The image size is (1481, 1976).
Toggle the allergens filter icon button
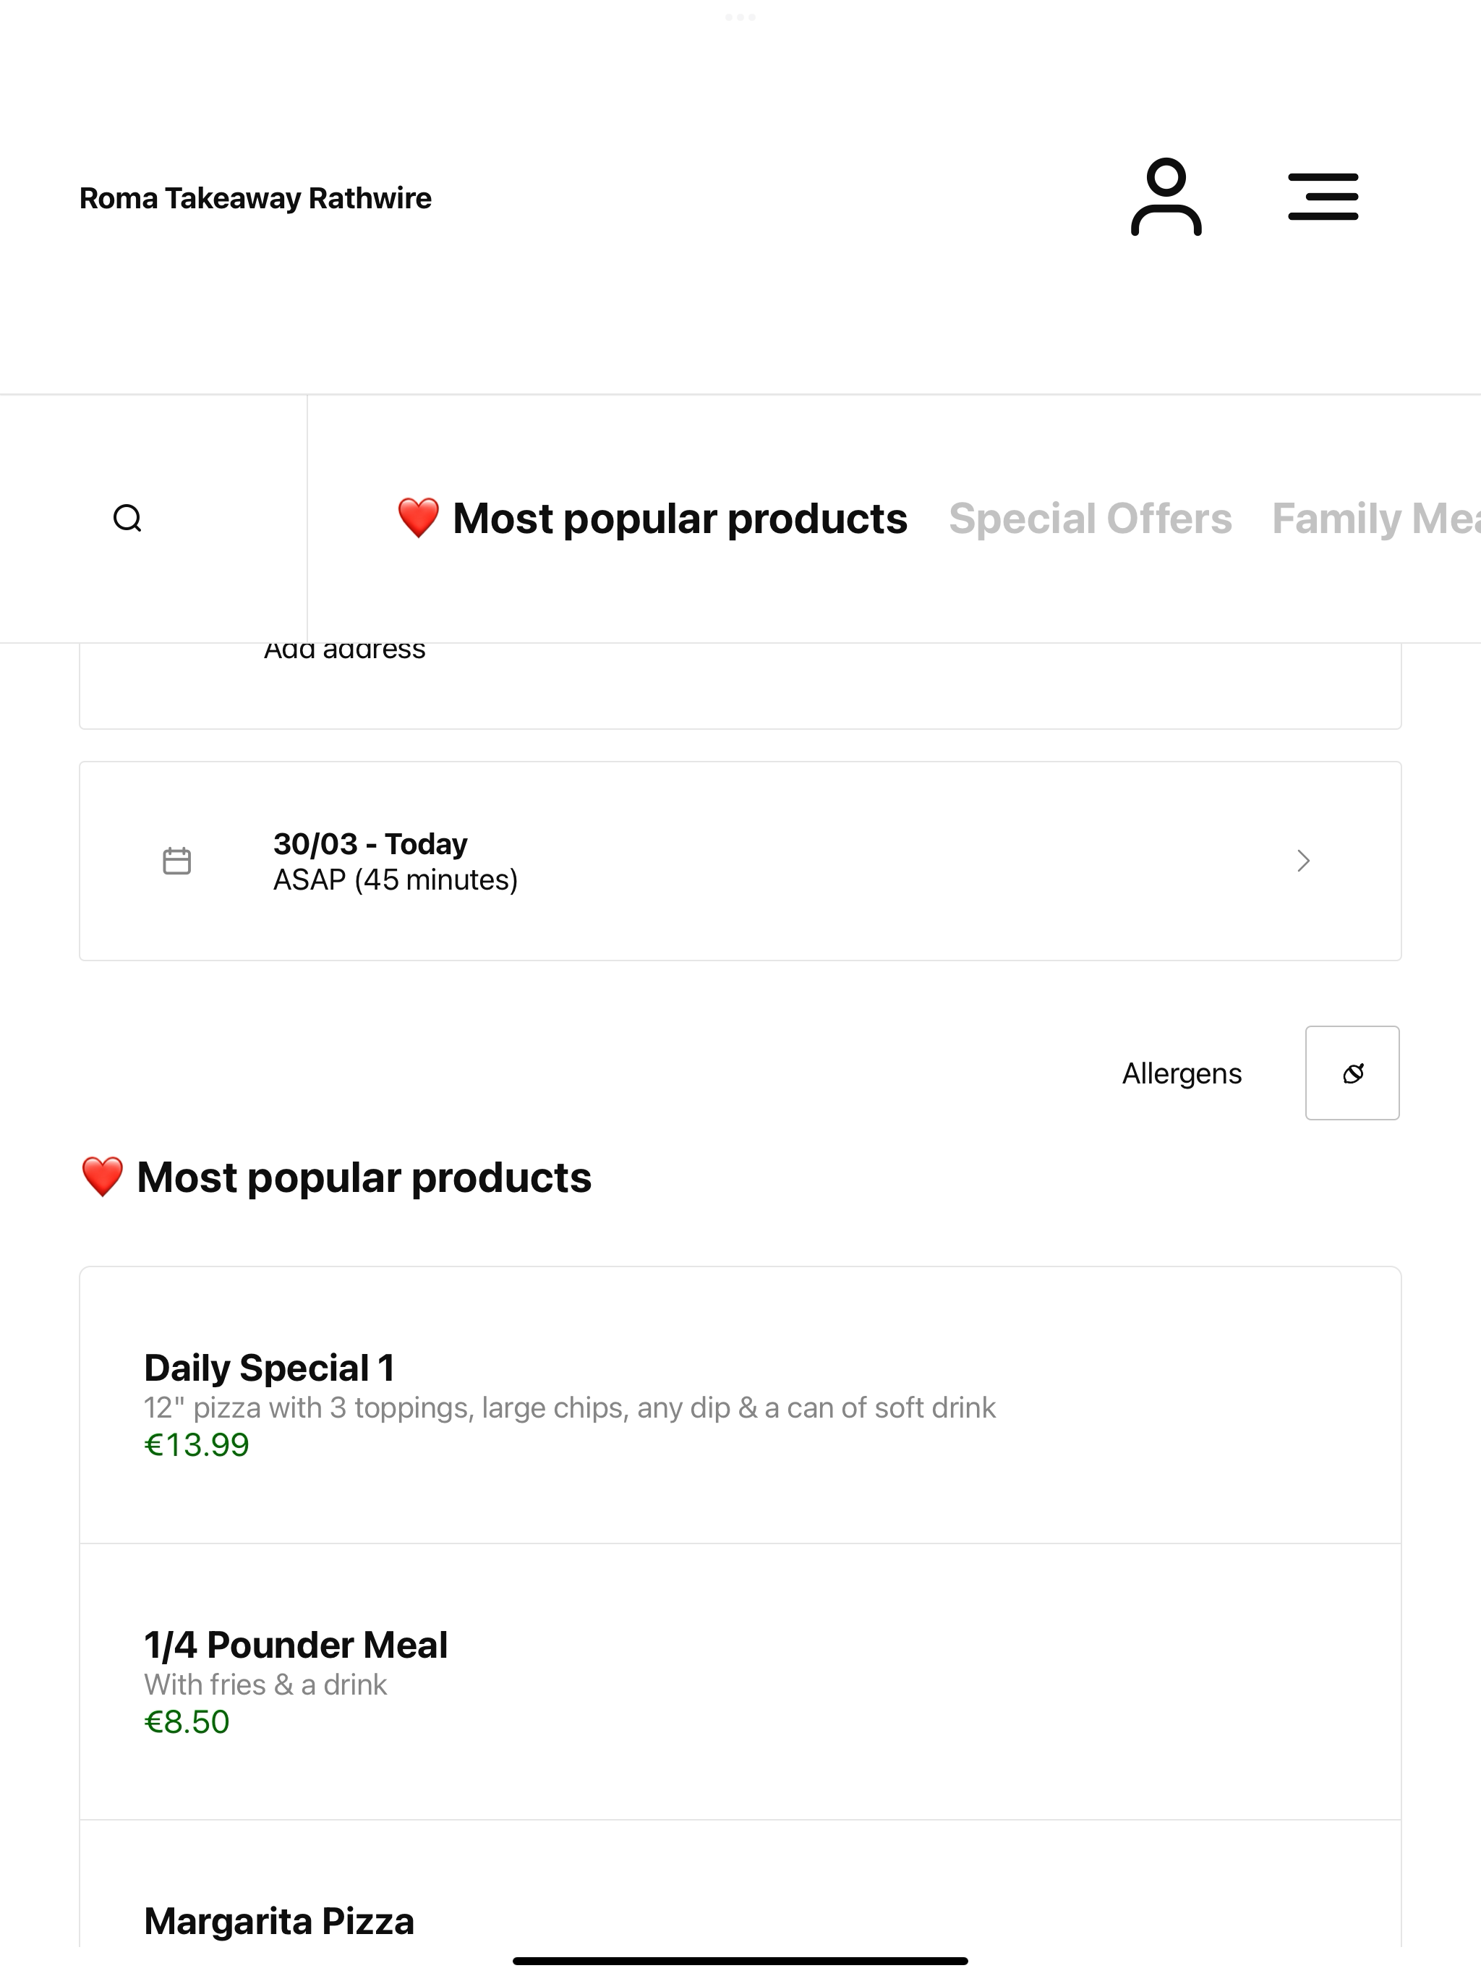(1352, 1073)
